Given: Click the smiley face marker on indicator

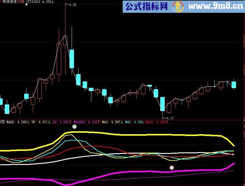Looking at the screenshot, I should pos(172,168).
